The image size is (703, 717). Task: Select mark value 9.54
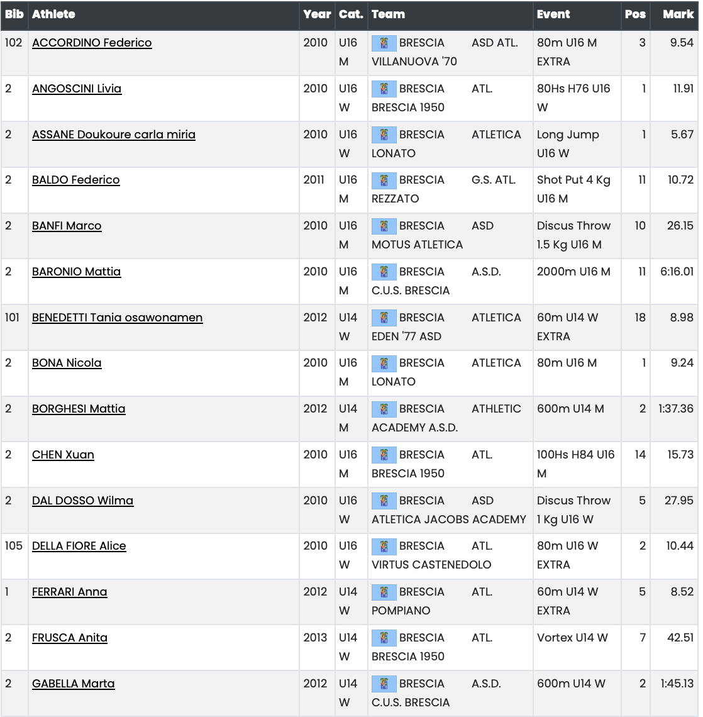pos(682,43)
